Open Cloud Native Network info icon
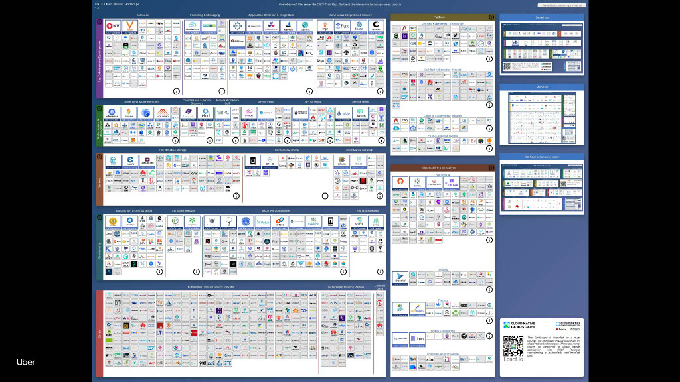 pyautogui.click(x=380, y=196)
